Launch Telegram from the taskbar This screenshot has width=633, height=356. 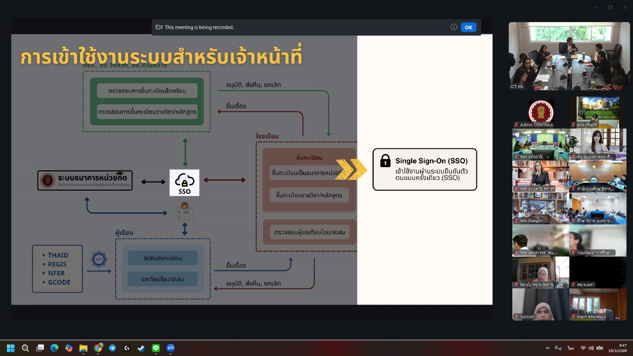[x=112, y=348]
